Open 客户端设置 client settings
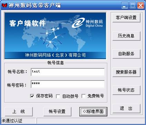 (126, 18)
